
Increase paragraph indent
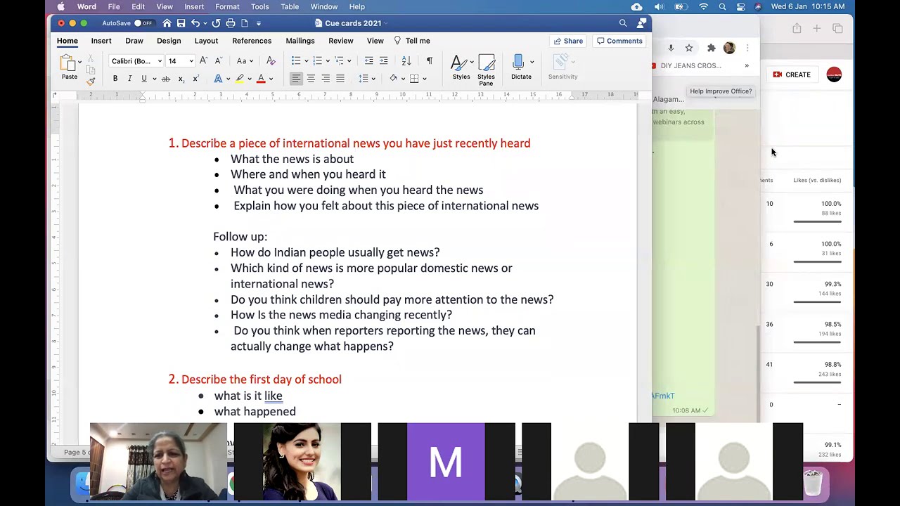(x=383, y=61)
